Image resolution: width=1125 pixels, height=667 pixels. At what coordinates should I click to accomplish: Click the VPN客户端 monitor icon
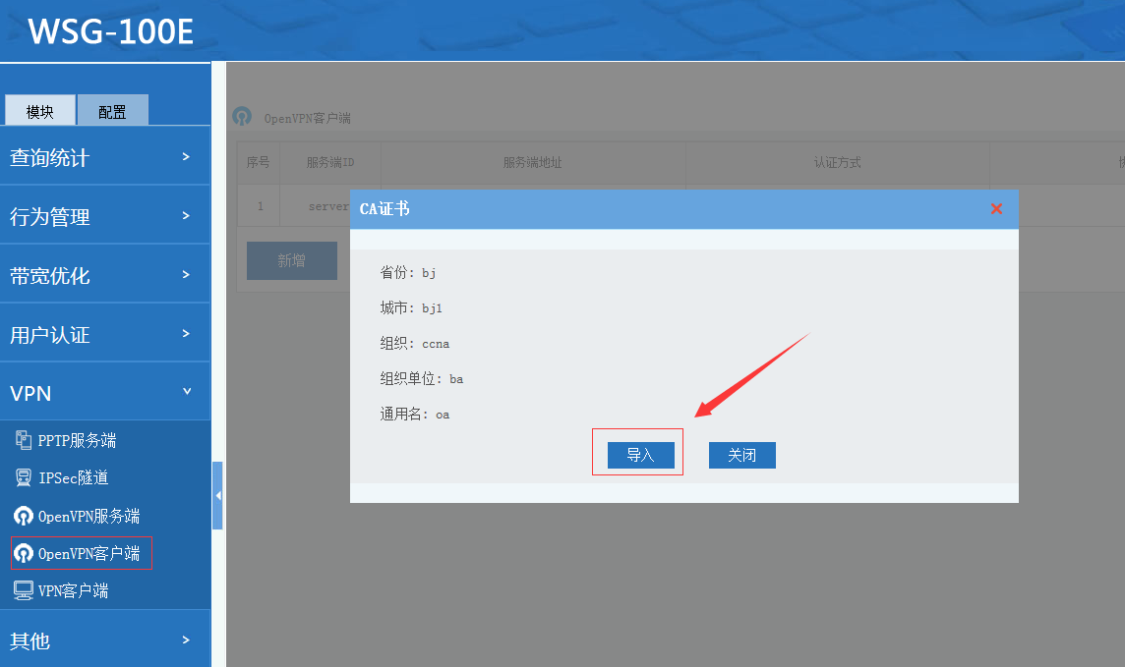[x=24, y=590]
